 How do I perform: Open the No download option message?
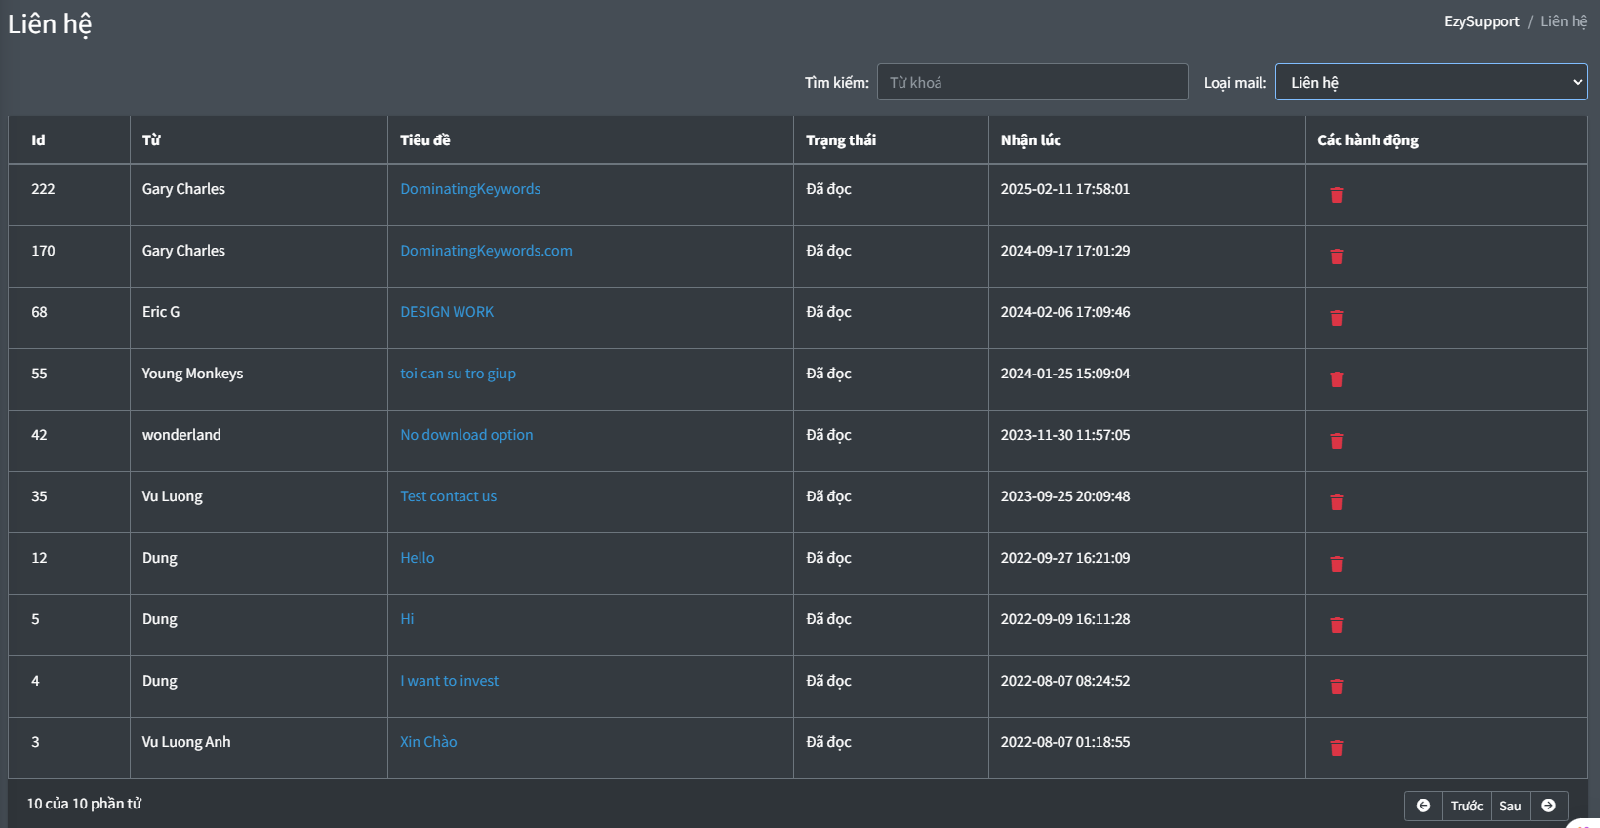tap(466, 435)
